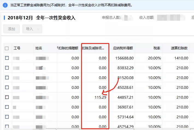194x130 pixels.
Task: Check the row containing deduction 115.29
Action: (x=7, y=97)
